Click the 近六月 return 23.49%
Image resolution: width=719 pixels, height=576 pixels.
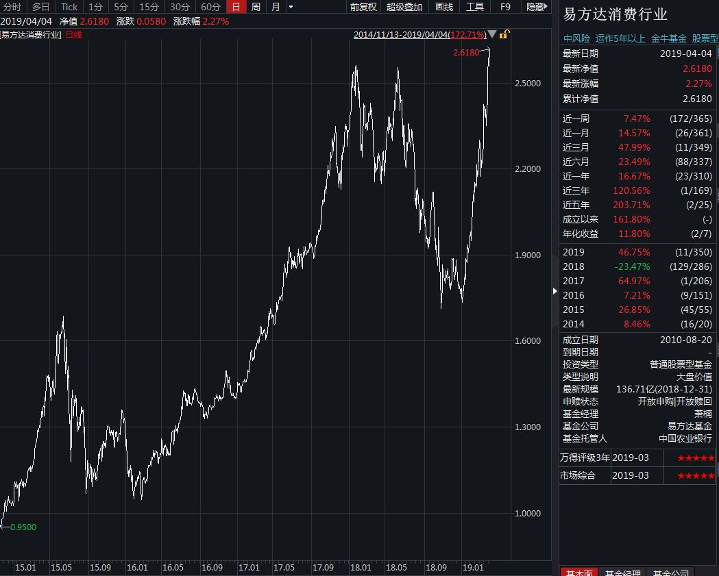(x=634, y=162)
